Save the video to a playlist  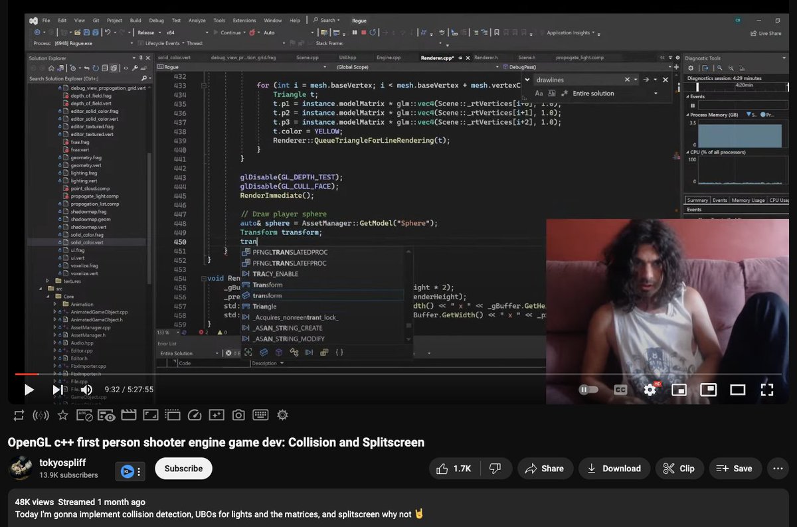[x=734, y=469]
